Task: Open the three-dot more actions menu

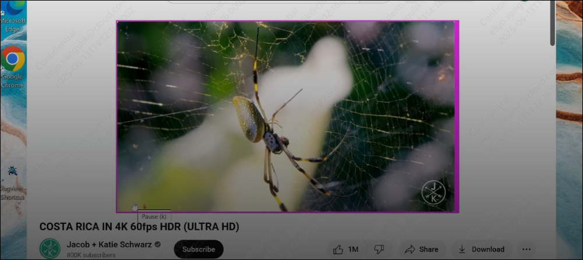Action: [x=527, y=249]
